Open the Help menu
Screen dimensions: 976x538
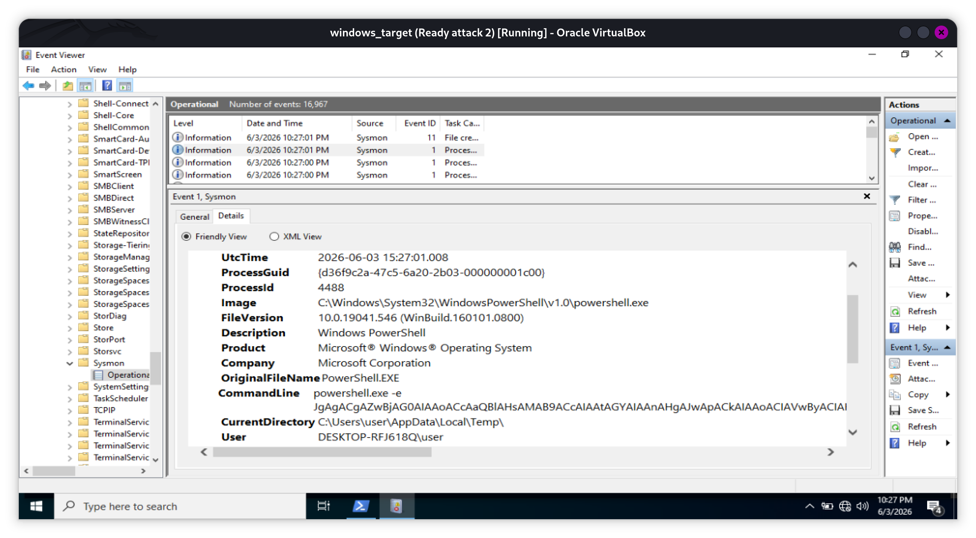pyautogui.click(x=127, y=69)
